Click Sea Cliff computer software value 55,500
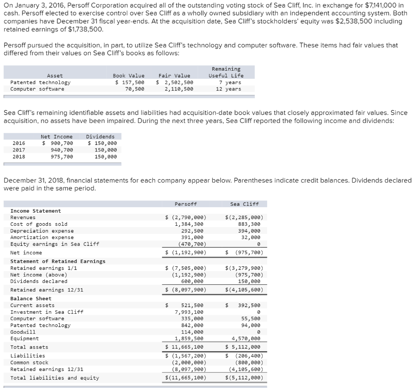The width and height of the screenshot is (419, 388). [251, 319]
